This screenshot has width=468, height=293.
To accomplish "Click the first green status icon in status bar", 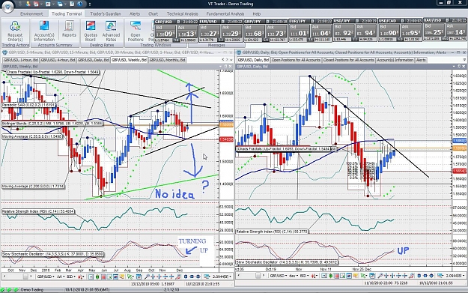I will tap(3, 289).
